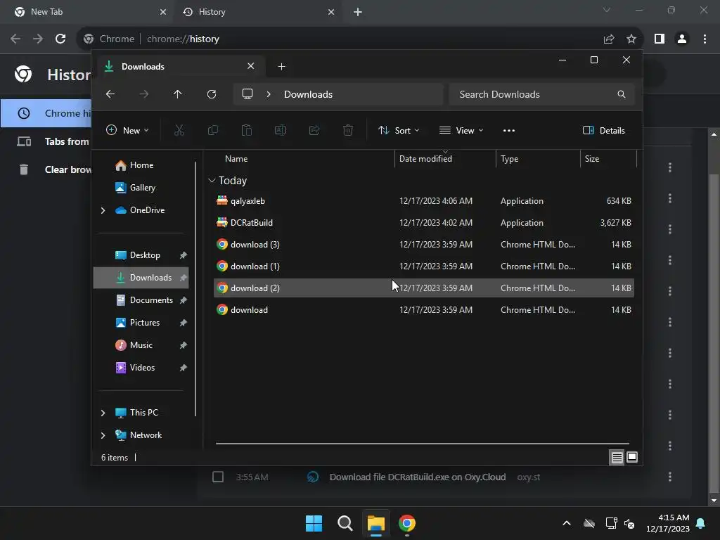720x540 pixels.
Task: Click Chrome history sidebar item
Action: [x=46, y=113]
